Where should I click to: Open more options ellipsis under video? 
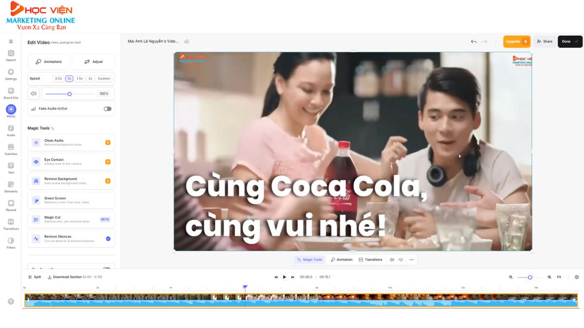[411, 259]
